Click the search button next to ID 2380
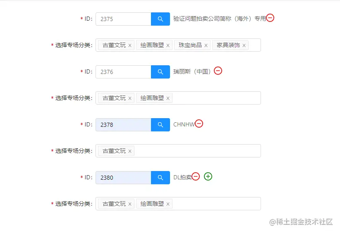The height and width of the screenshot is (233, 340). (160, 178)
